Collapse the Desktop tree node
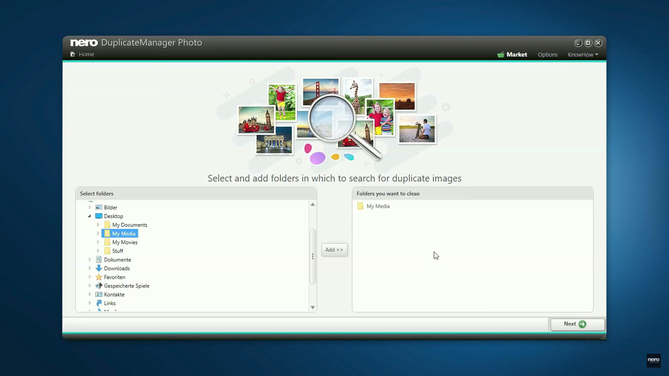The height and width of the screenshot is (376, 669). (x=90, y=216)
